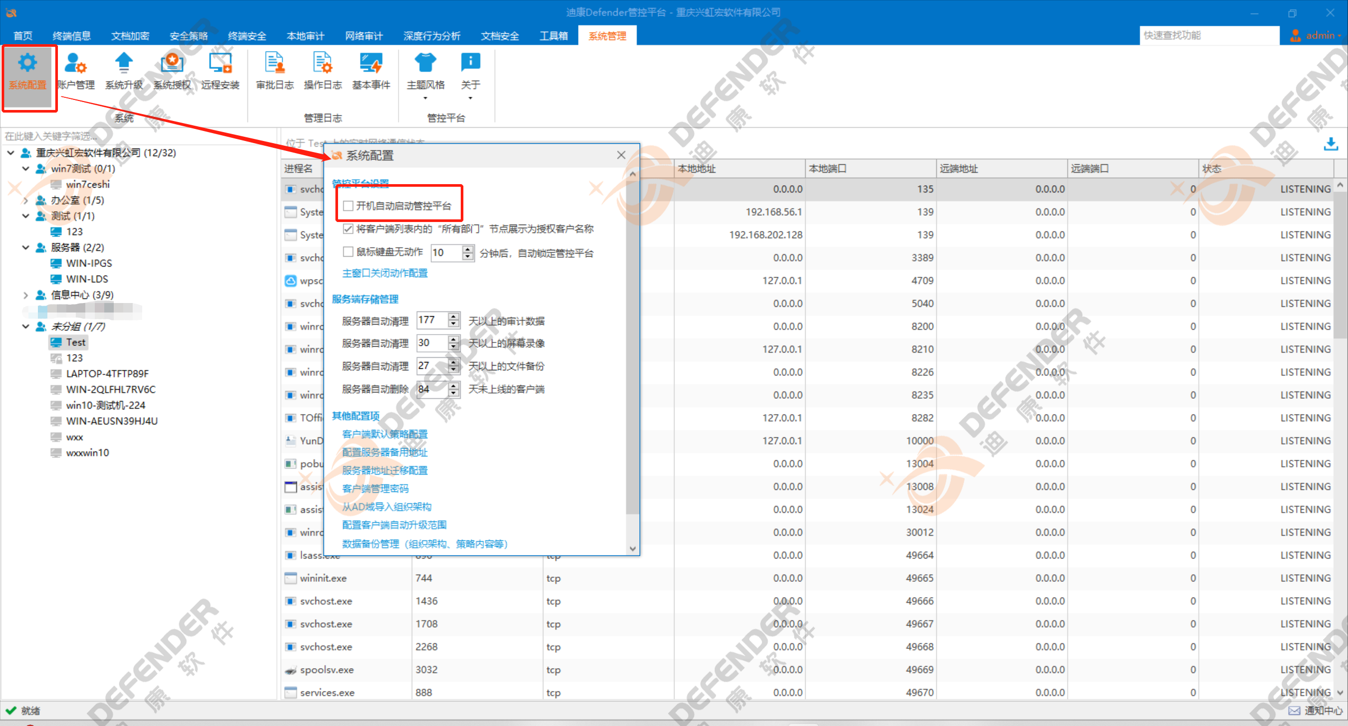Switch to the 终端安全 ribbon tab
The image size is (1348, 726).
247,36
